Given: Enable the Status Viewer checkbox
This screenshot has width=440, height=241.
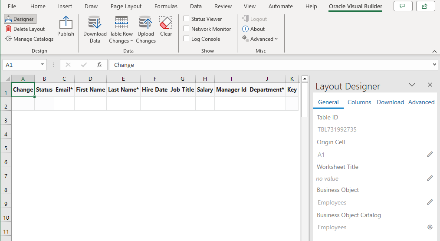Looking at the screenshot, I should tap(186, 19).
